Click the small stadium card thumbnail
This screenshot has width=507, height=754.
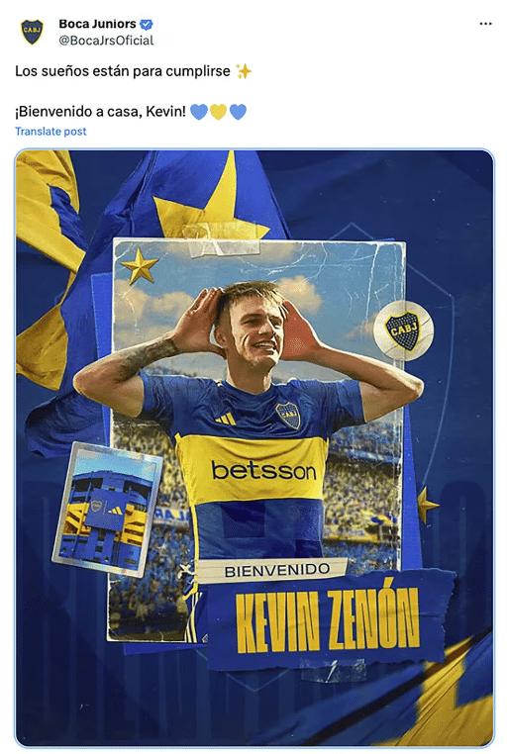[107, 510]
